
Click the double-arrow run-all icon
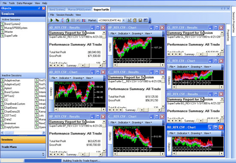57,20
